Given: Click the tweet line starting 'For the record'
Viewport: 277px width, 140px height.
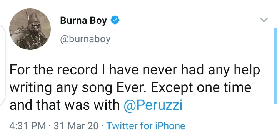Looking at the screenshot, I should click(x=135, y=70).
